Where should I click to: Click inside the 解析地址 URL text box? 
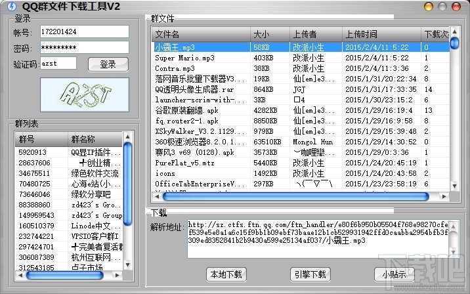tap(318, 239)
